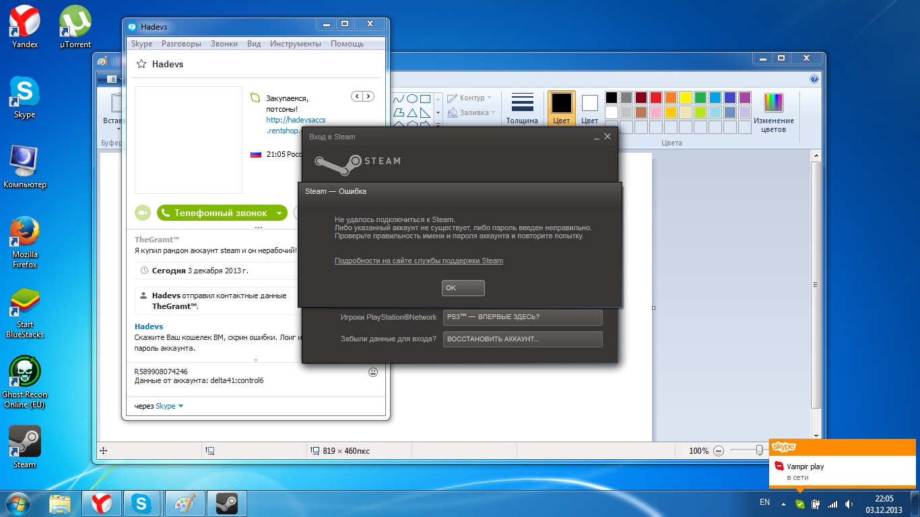Pick the yellow color swatch
This screenshot has width=920, height=517.
pyautogui.click(x=685, y=98)
